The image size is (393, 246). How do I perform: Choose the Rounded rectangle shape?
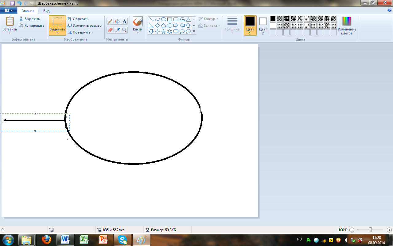coord(176,19)
